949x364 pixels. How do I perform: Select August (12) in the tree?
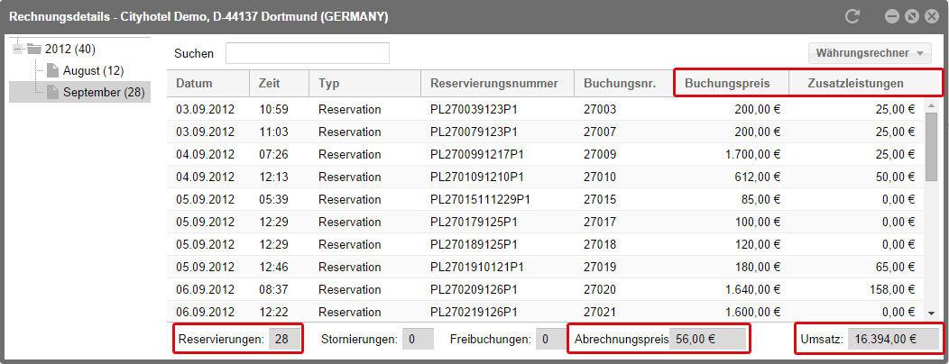(x=93, y=71)
